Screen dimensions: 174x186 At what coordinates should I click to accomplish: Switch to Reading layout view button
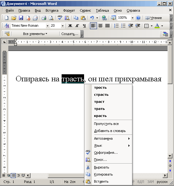point(23,175)
